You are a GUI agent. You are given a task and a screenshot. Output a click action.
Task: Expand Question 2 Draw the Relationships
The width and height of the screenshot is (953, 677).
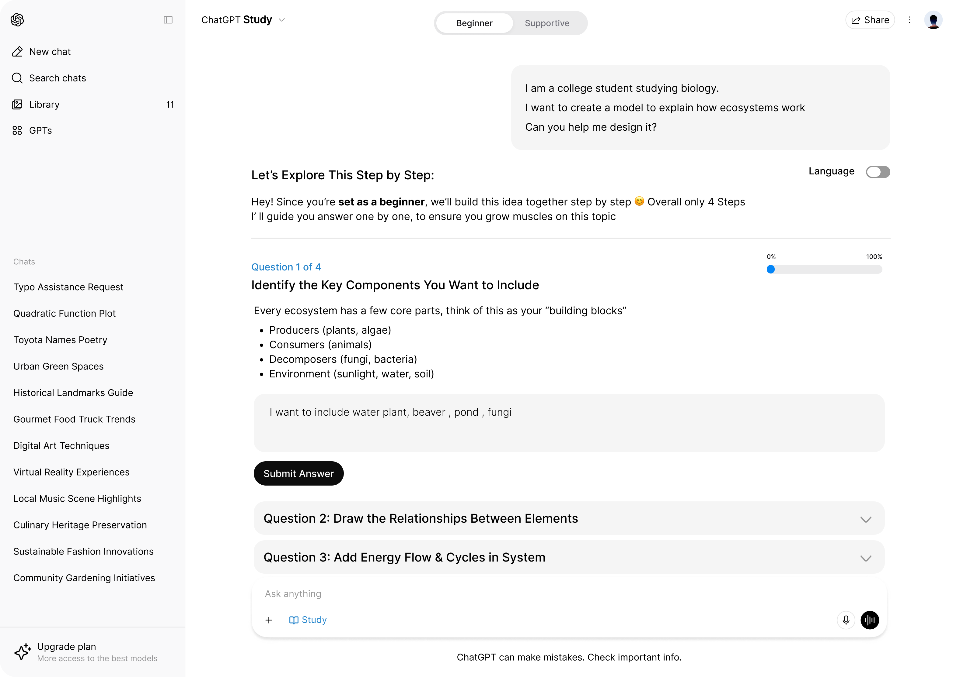click(569, 518)
